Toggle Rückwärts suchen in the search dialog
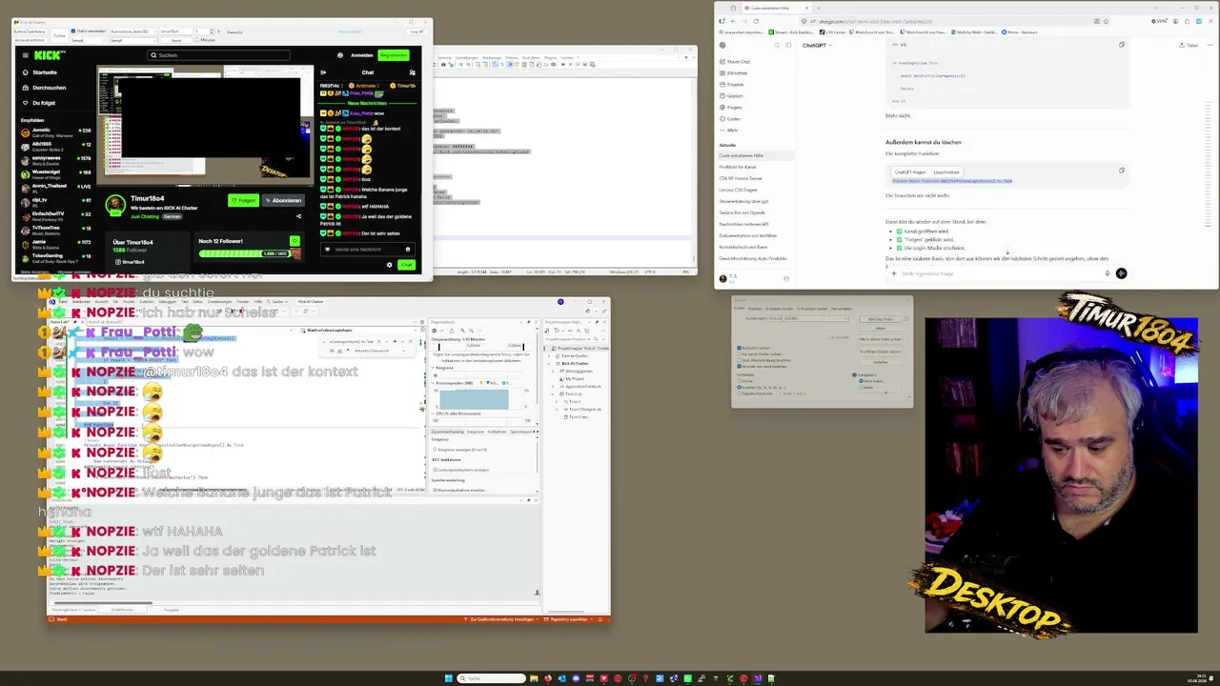1220x686 pixels. click(739, 348)
